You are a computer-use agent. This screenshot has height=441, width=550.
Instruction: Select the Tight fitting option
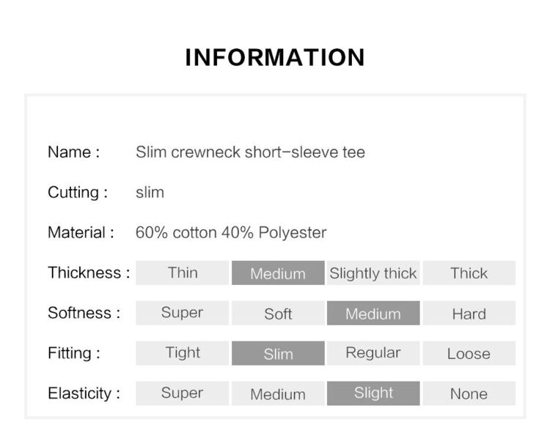183,353
